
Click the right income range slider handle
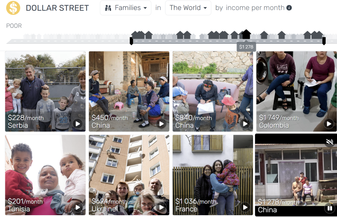click(x=324, y=41)
